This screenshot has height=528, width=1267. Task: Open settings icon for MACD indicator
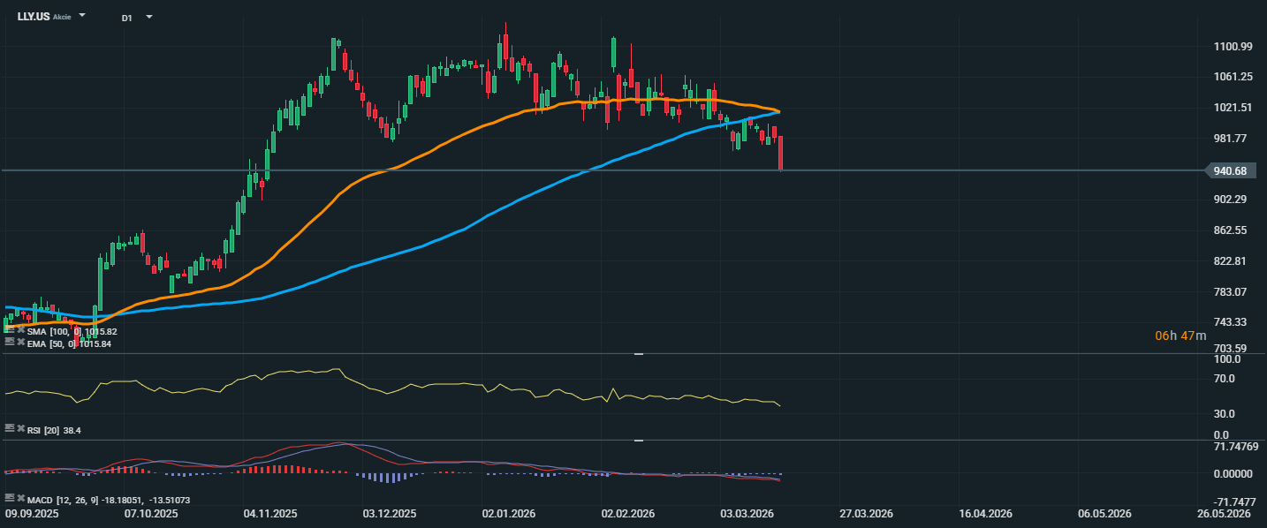9,498
